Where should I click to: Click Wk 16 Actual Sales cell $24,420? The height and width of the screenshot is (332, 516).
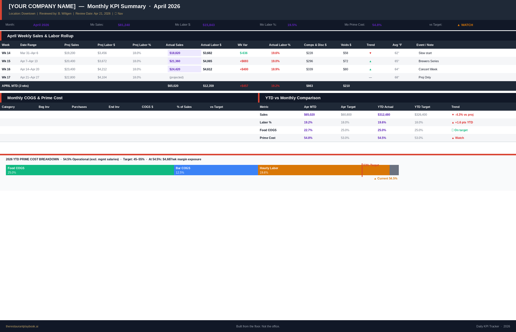[184, 69]
